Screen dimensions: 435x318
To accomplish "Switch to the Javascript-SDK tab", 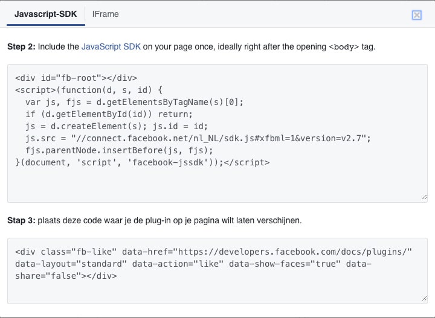I will coord(46,14).
